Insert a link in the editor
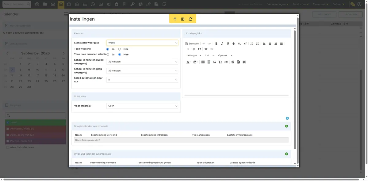This screenshot has height=181, width=368. (x=206, y=49)
